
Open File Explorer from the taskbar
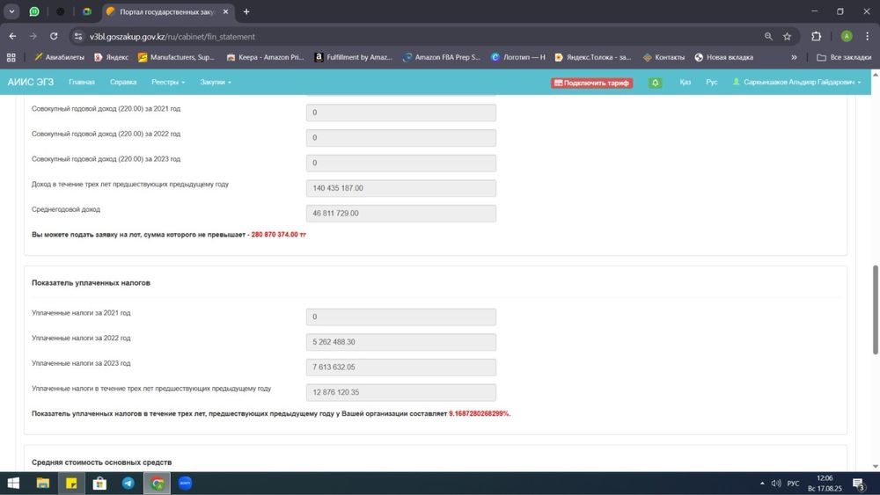point(42,484)
